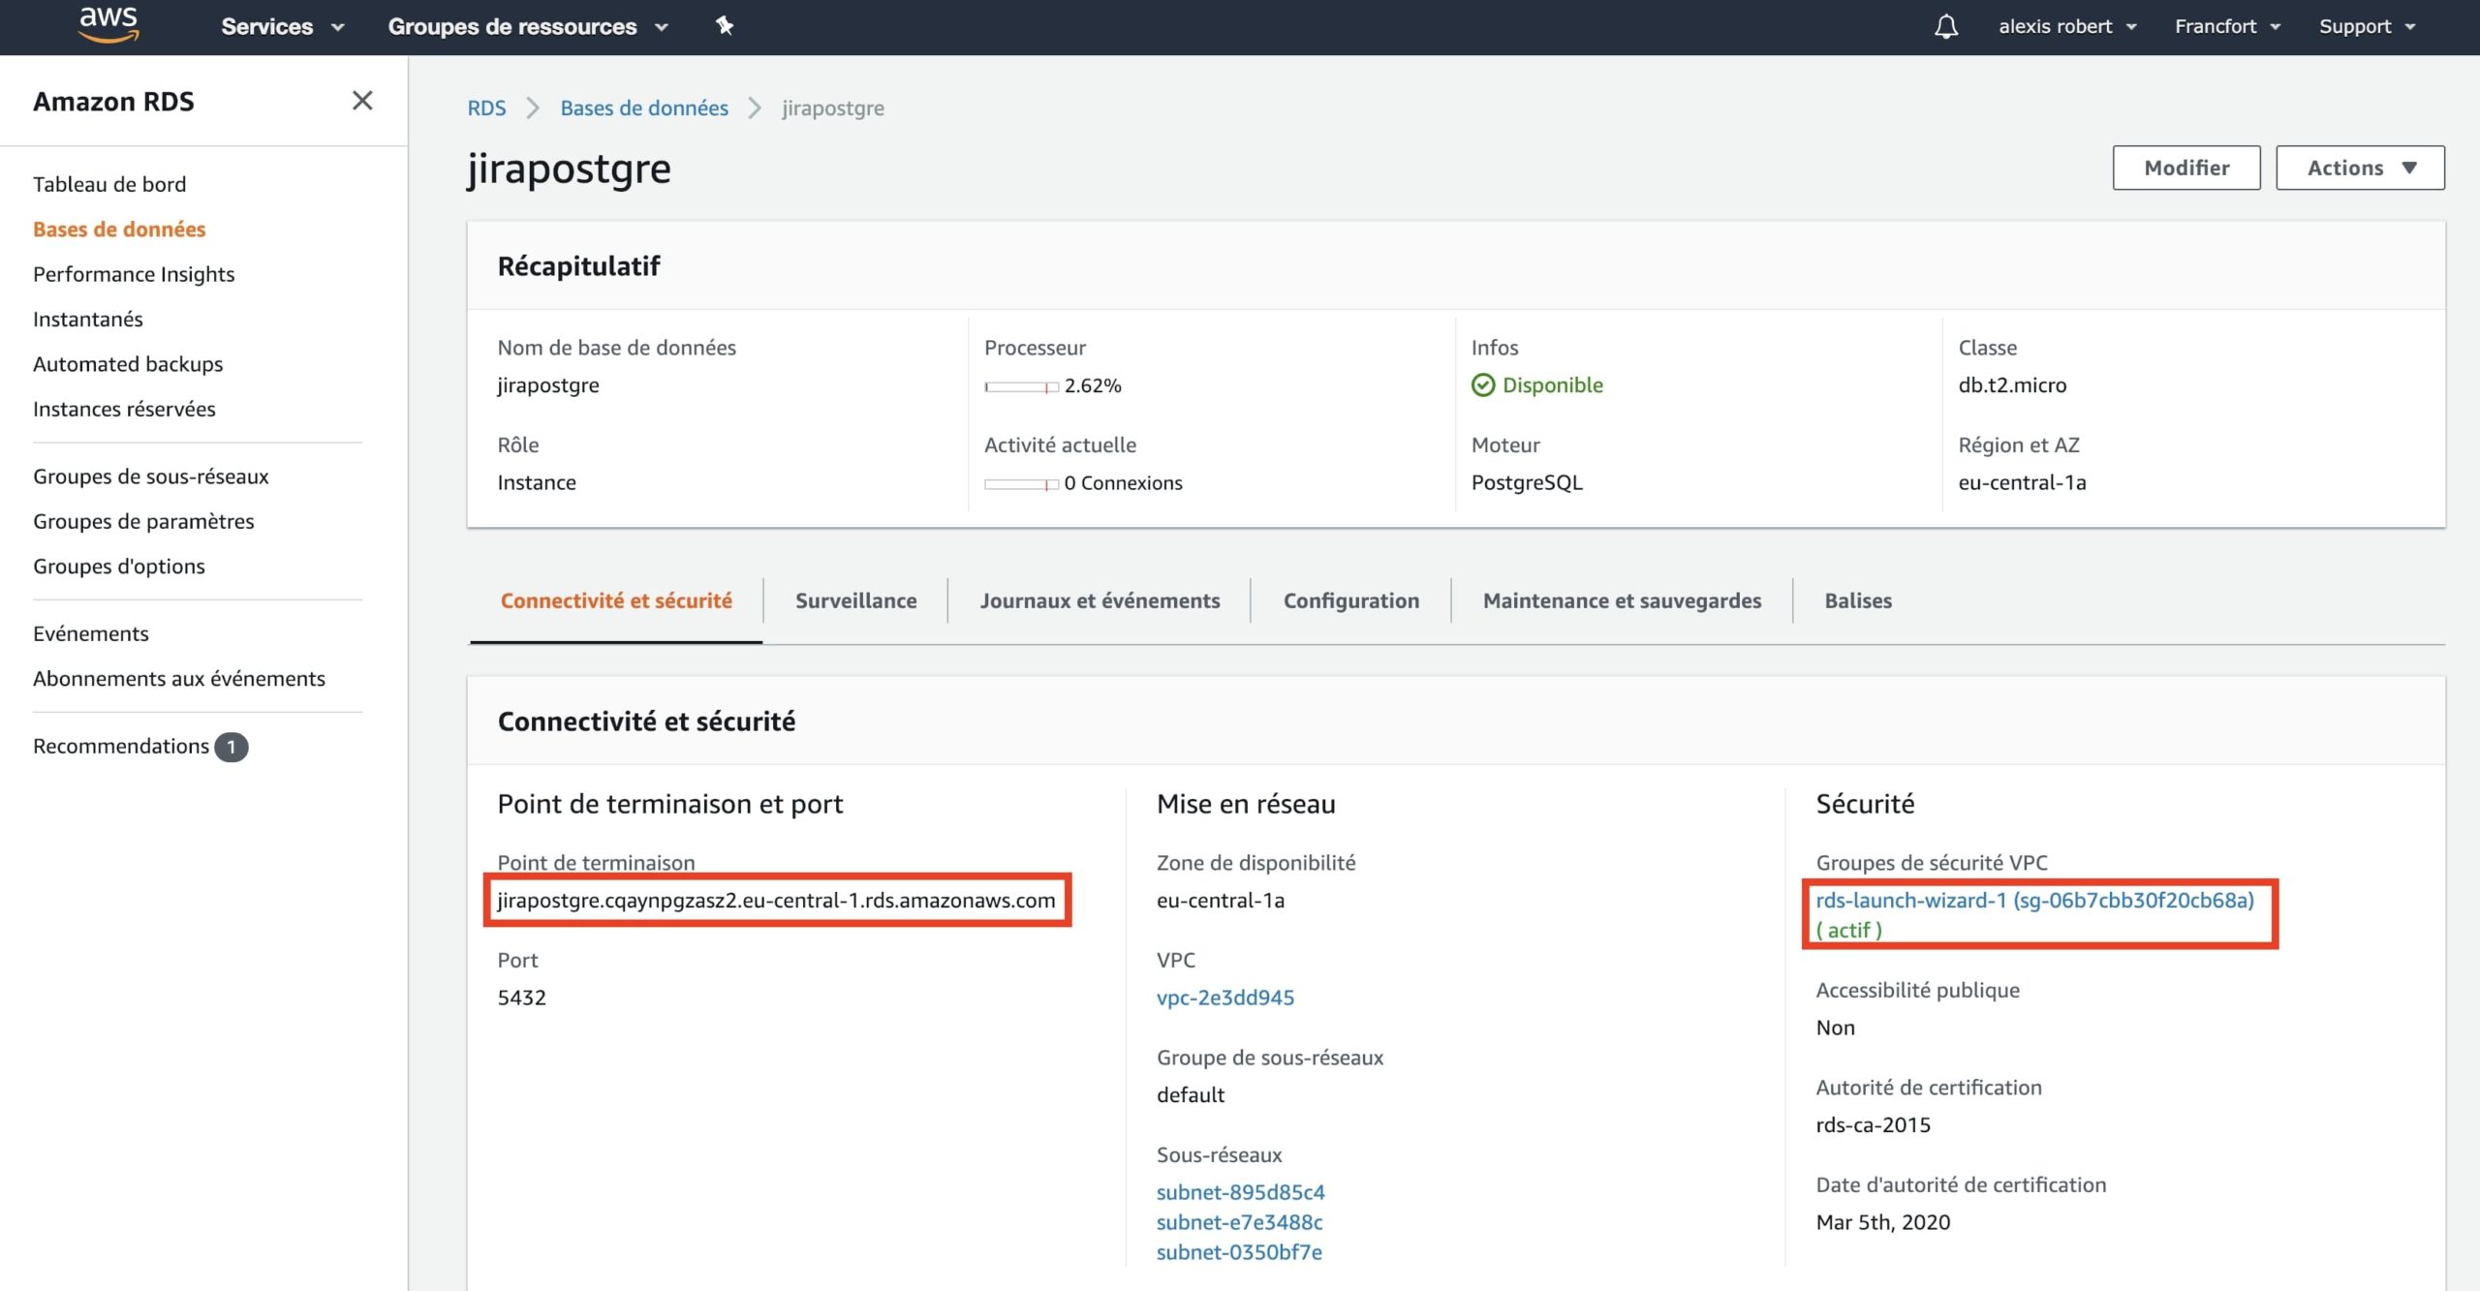
Task: Click the Non value under Accessibilité publique
Action: coord(1836,1028)
